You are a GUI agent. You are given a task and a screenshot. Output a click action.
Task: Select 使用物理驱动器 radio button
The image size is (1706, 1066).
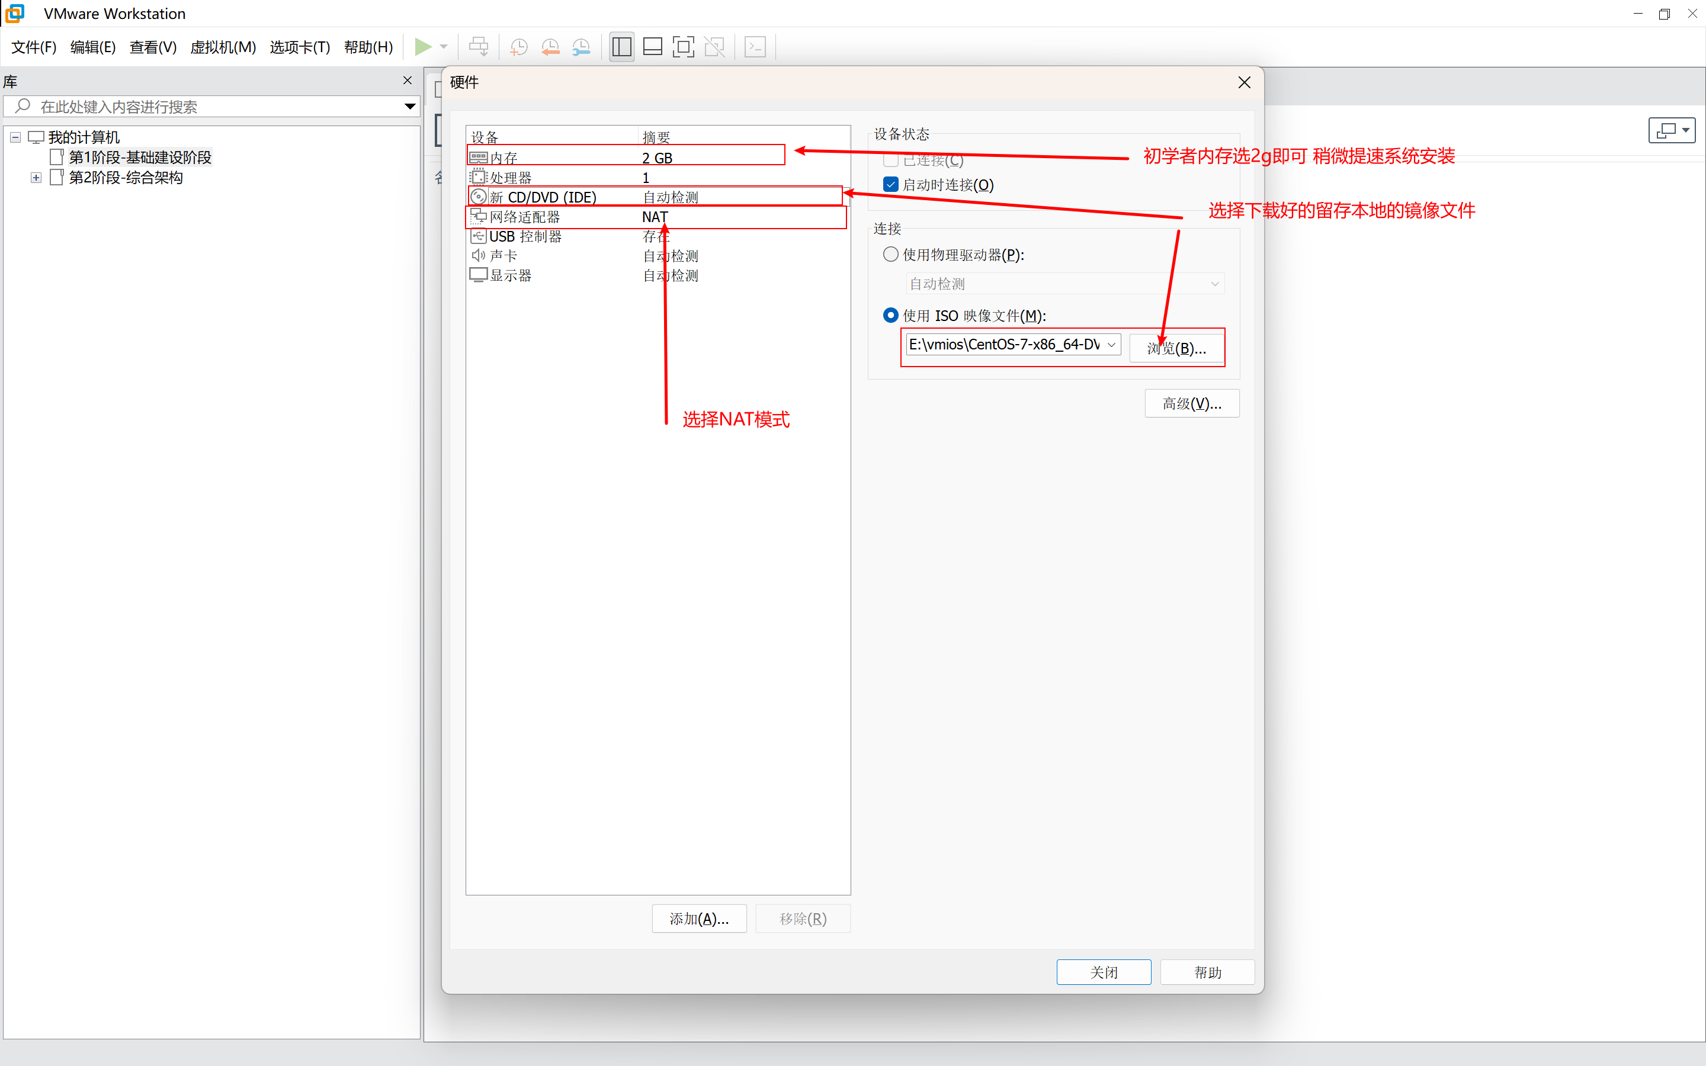click(891, 255)
